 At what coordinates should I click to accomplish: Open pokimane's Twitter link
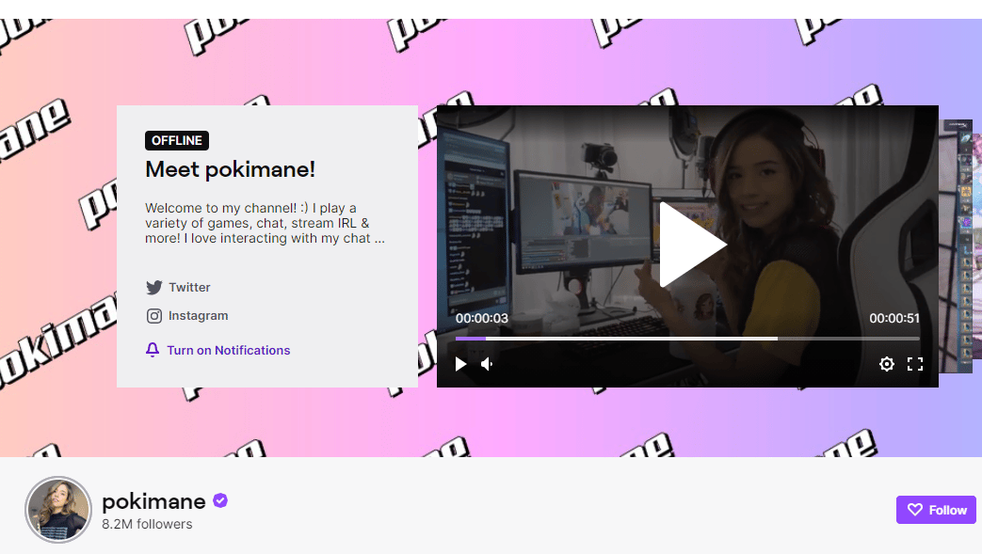(x=178, y=287)
